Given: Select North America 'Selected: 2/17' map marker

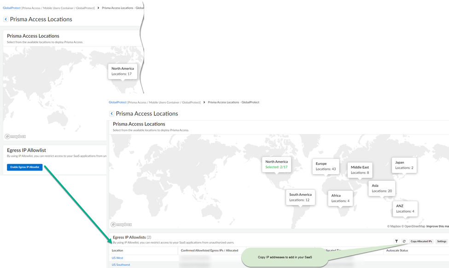Looking at the screenshot, I should [277, 164].
